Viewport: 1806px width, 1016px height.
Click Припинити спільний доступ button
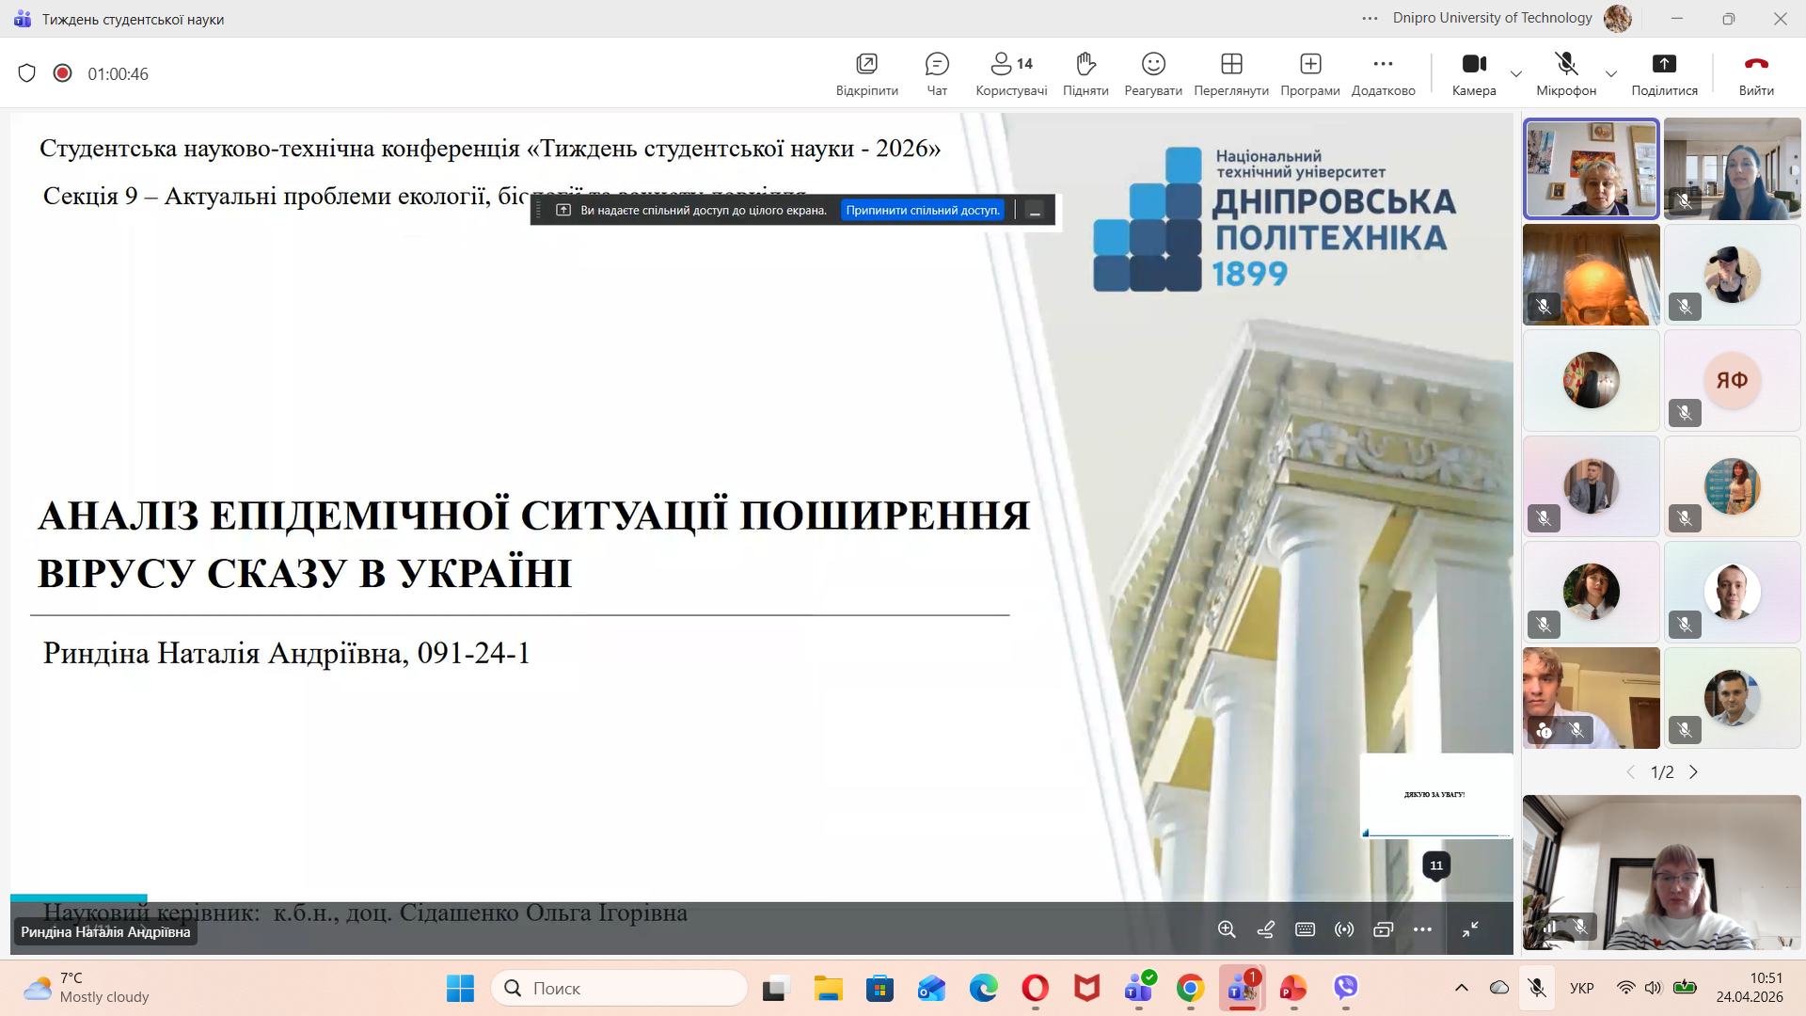[922, 211]
